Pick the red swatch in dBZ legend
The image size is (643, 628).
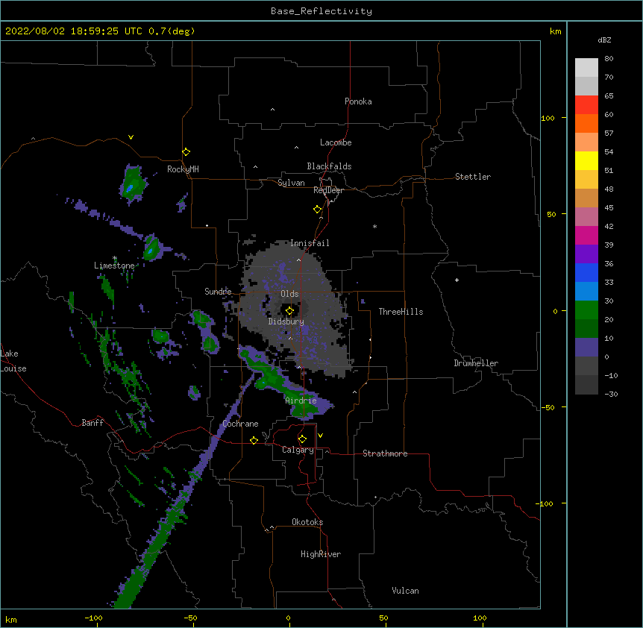pos(586,104)
